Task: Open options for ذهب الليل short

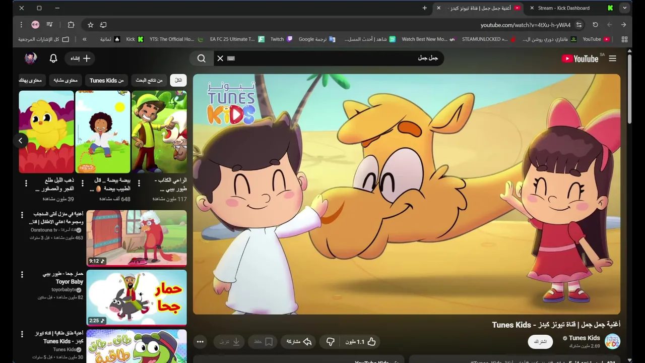Action: (x=26, y=184)
